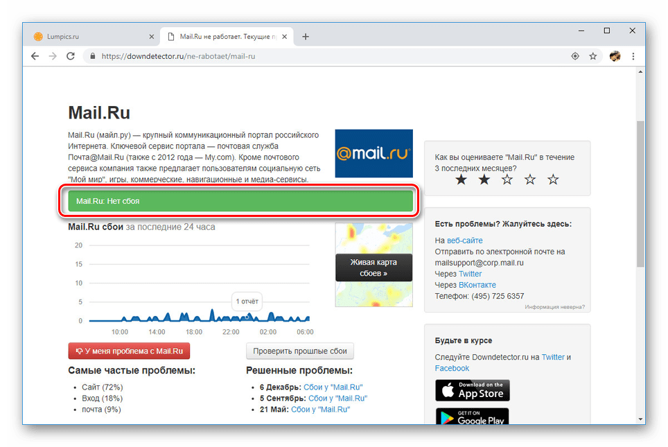Click Вход (18%) list item
The image size is (668, 447).
click(103, 398)
